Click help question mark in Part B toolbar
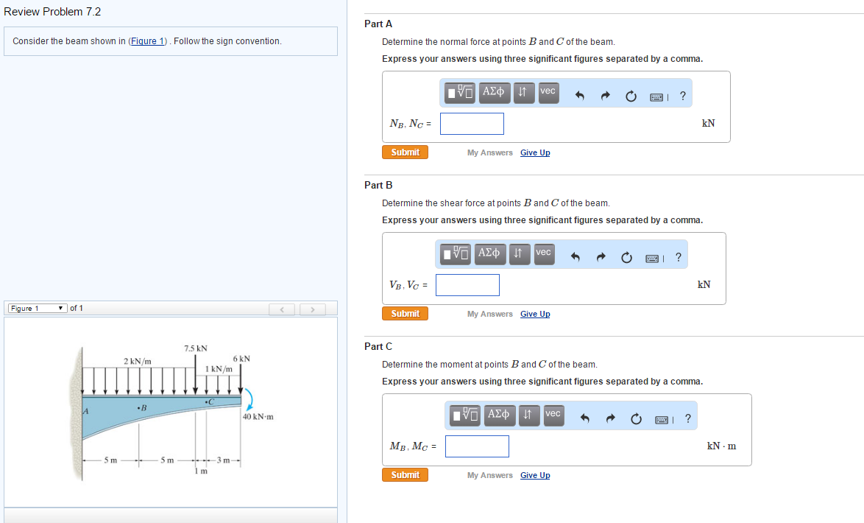 [x=679, y=257]
